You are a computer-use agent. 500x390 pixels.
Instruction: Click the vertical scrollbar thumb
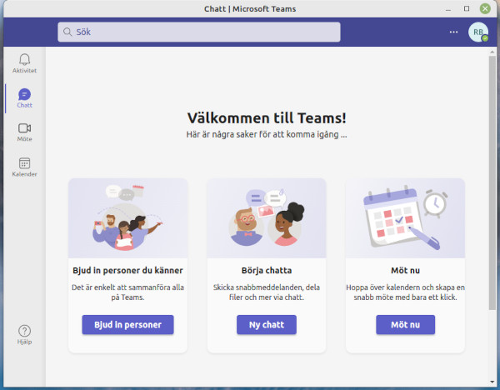point(492,182)
